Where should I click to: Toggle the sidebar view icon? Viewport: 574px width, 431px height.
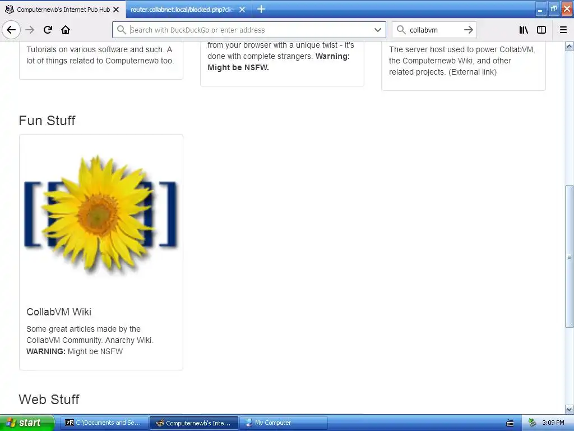(541, 30)
